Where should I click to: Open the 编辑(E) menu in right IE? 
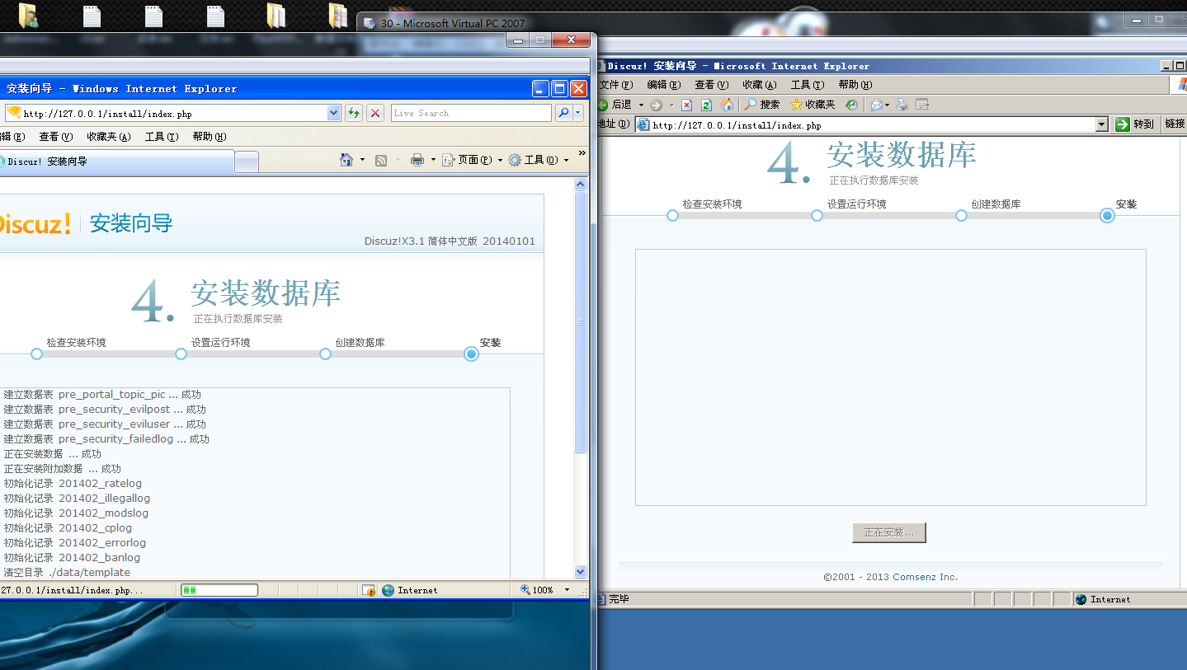pyautogui.click(x=664, y=85)
